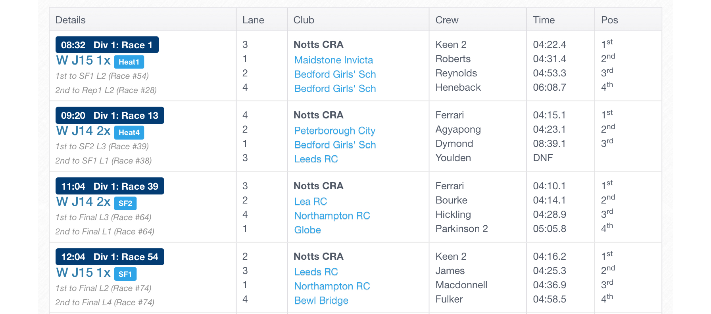Open the Maidstone Invicta club link
The width and height of the screenshot is (711, 314).
(333, 60)
